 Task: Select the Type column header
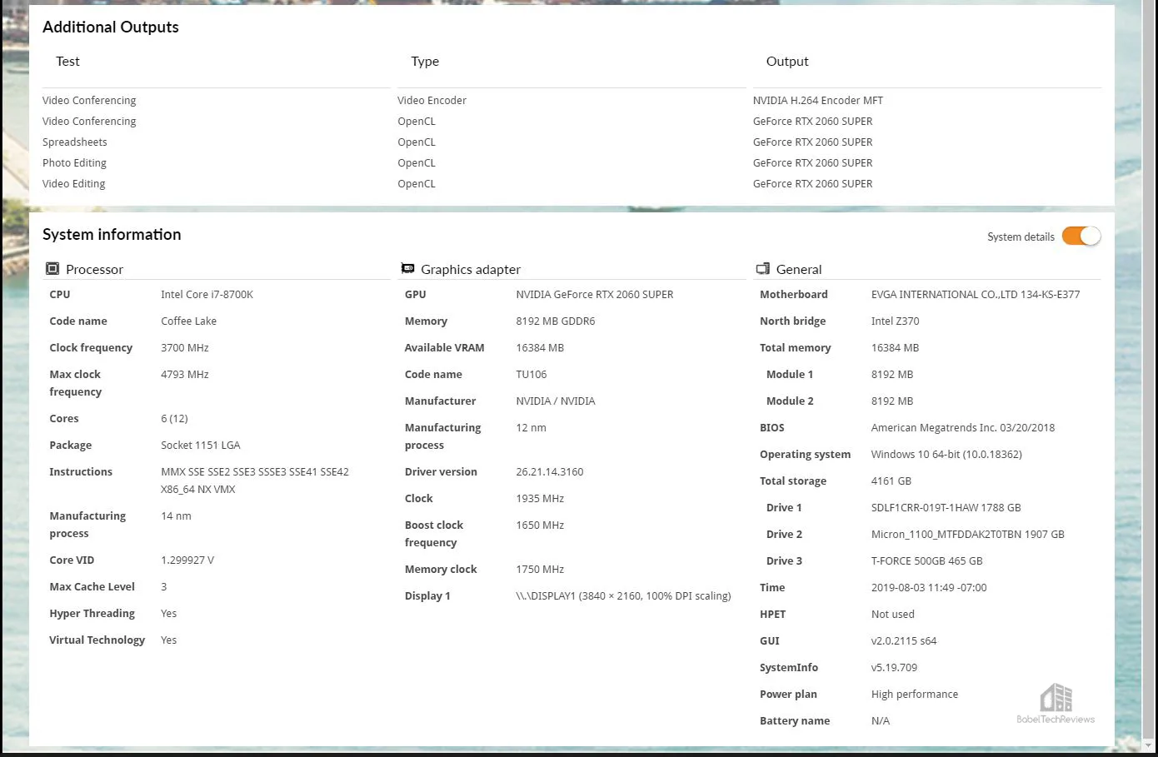pos(425,62)
